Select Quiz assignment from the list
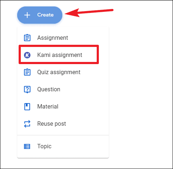This screenshot has height=169, width=173. click(63, 72)
